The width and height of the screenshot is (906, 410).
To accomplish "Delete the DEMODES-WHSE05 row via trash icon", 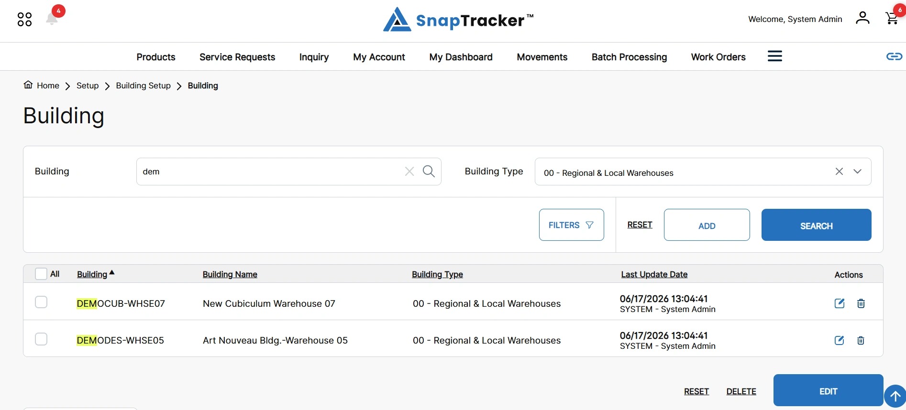I will coord(861,340).
